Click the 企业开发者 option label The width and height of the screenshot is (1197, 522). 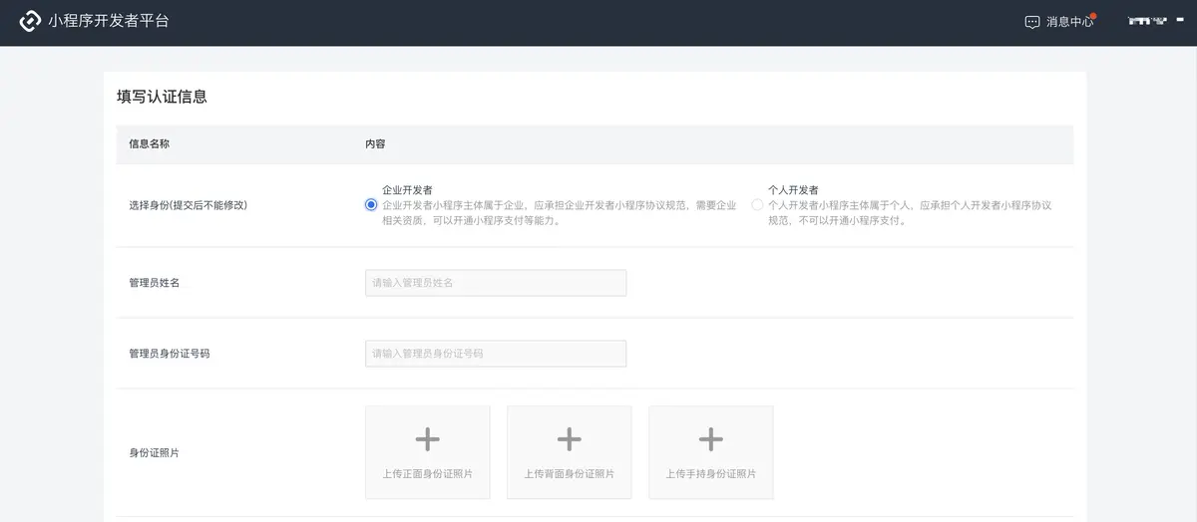tap(407, 189)
